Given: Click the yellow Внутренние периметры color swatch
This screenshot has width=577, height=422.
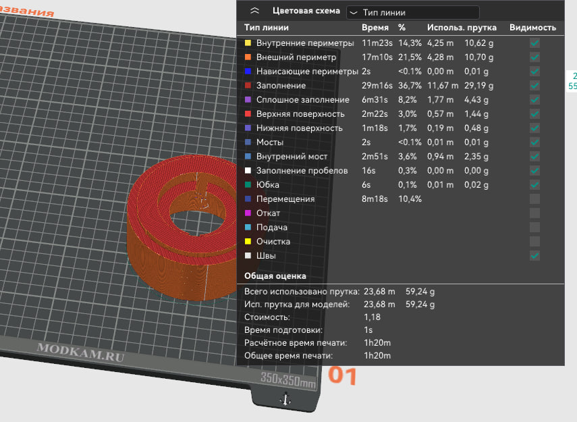Looking at the screenshot, I should tap(248, 43).
